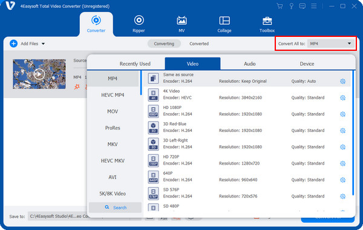
Task: Choose 5K/8K Video format
Action: 113,194
